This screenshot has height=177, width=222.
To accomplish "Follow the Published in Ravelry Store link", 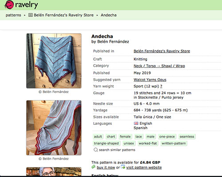I will 162,51.
